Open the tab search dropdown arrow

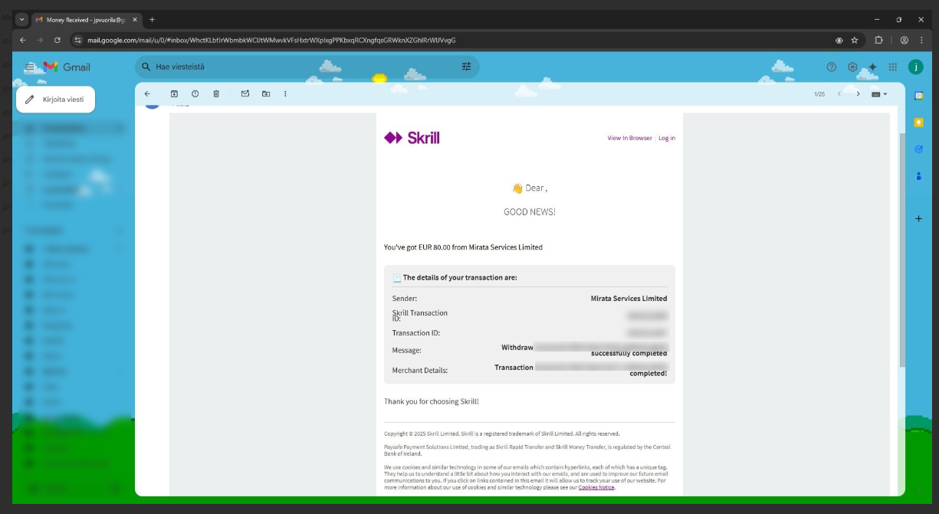[21, 20]
